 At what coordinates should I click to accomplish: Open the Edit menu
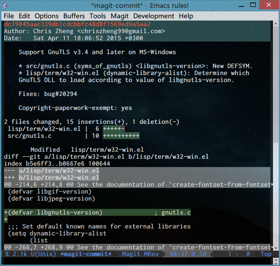[24, 16]
